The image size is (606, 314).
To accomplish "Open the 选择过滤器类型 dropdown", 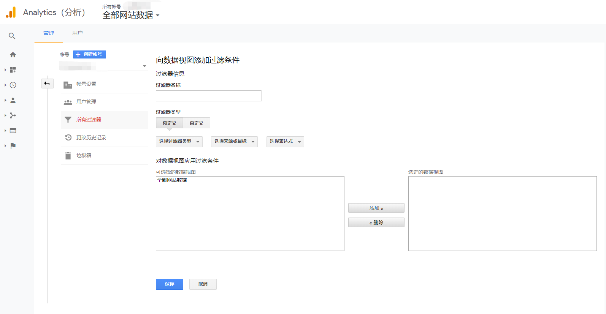I will (x=179, y=142).
